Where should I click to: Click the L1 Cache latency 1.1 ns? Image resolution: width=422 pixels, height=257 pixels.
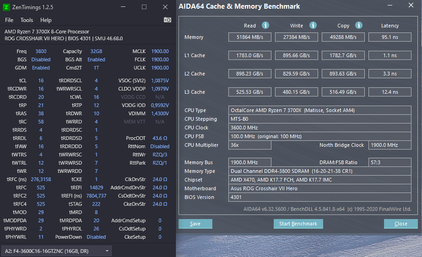pyautogui.click(x=390, y=55)
